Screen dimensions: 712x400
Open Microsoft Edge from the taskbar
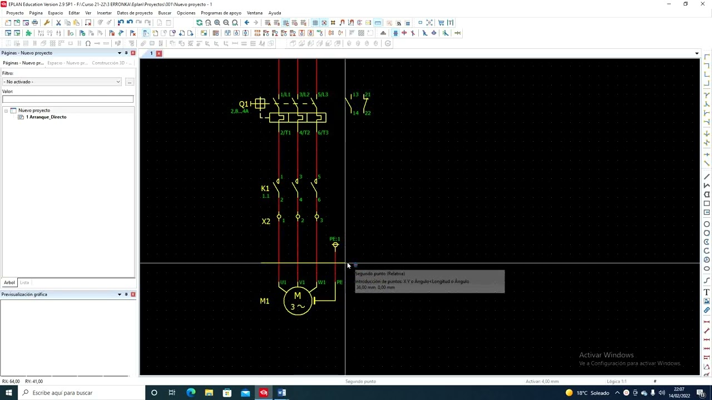point(191,393)
